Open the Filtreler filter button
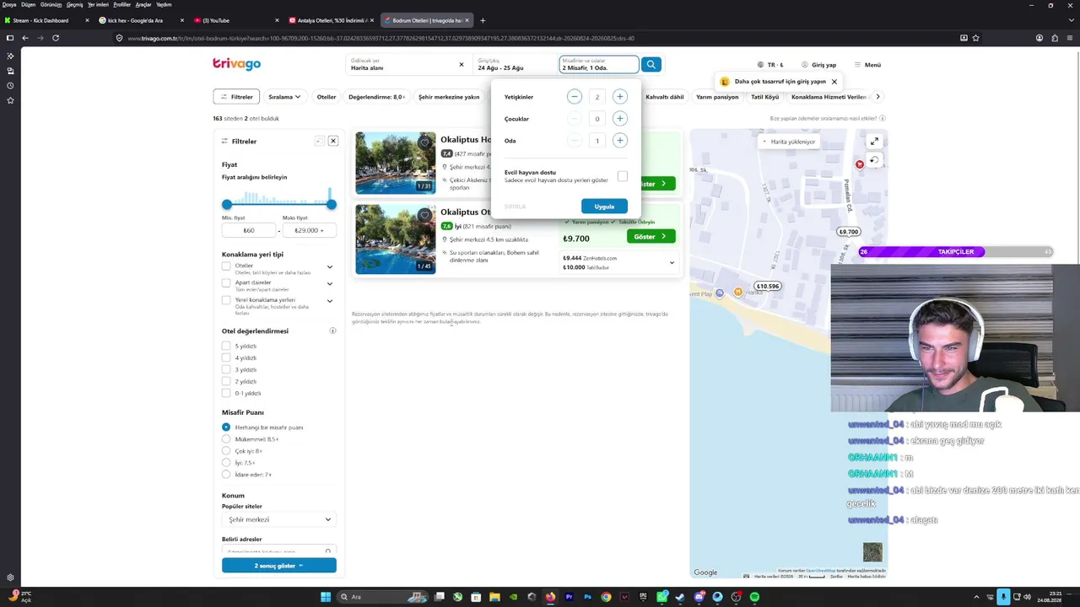 (x=236, y=97)
